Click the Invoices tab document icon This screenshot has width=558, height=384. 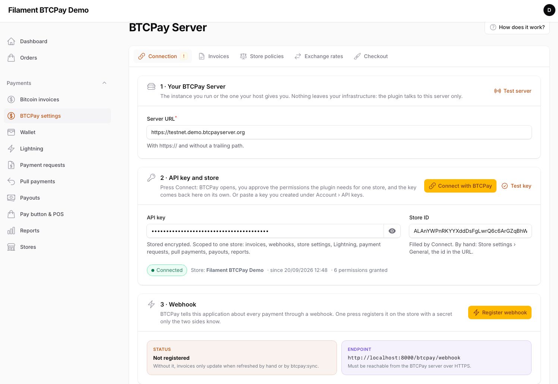tap(202, 56)
